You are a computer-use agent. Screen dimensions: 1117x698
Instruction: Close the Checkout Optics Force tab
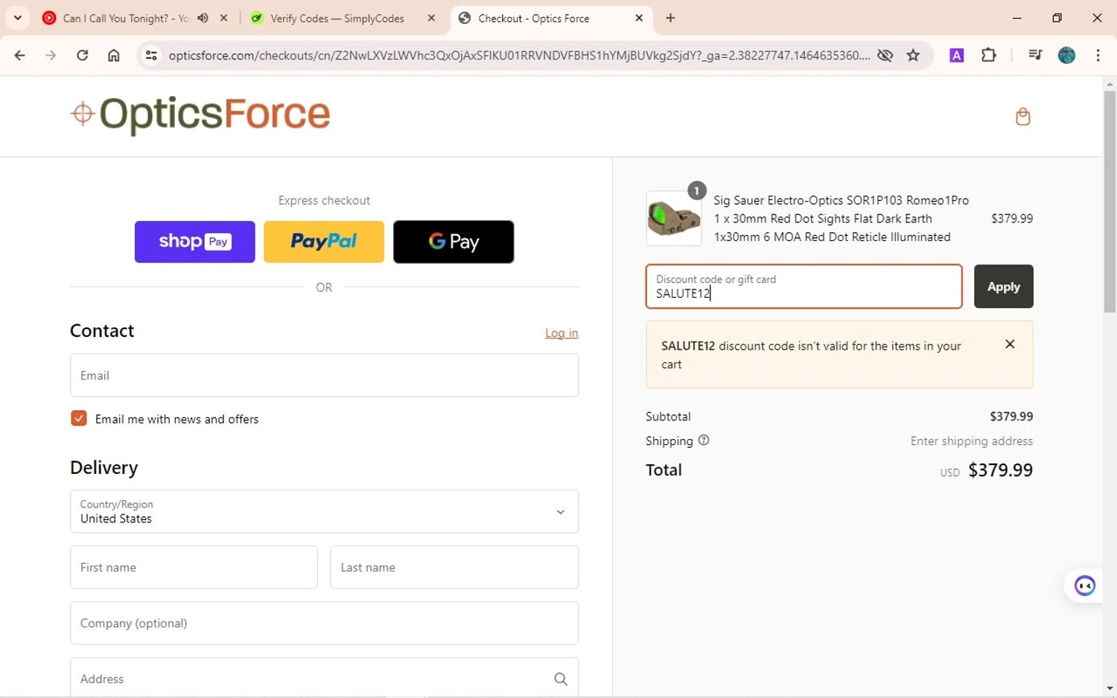tap(639, 18)
